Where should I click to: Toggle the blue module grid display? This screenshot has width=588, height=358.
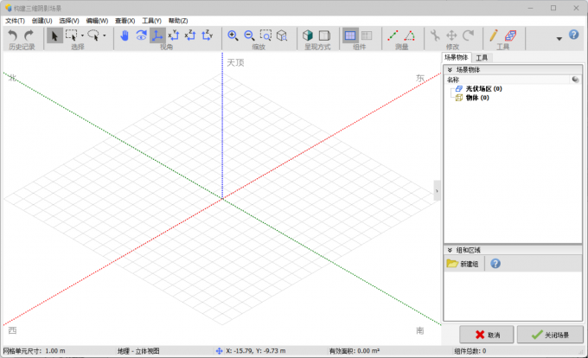click(350, 35)
